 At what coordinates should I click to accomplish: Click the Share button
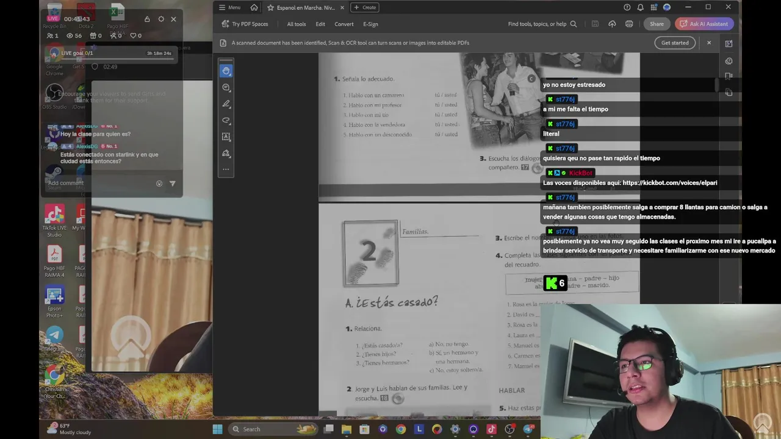pyautogui.click(x=657, y=24)
